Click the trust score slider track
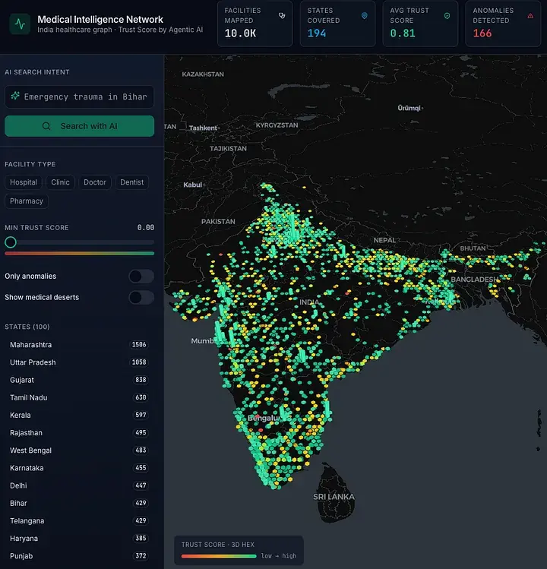 coord(80,242)
